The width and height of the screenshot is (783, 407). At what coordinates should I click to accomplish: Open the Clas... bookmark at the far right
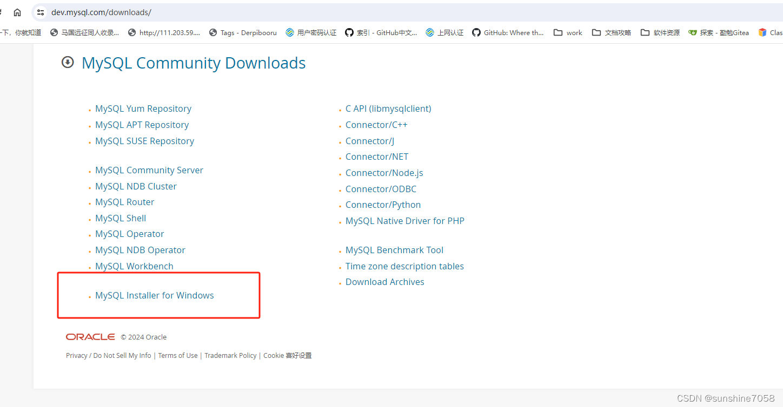771,32
